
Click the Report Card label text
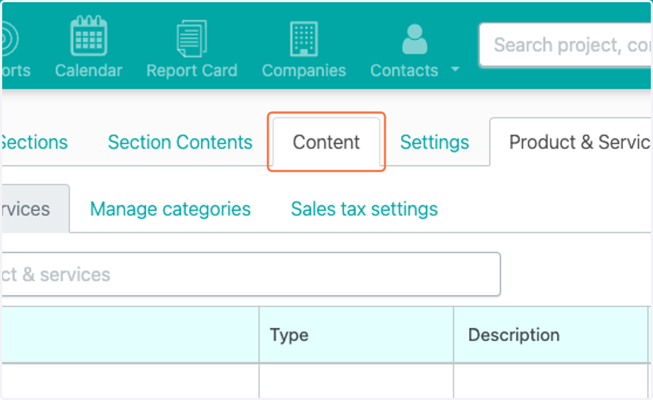192,70
